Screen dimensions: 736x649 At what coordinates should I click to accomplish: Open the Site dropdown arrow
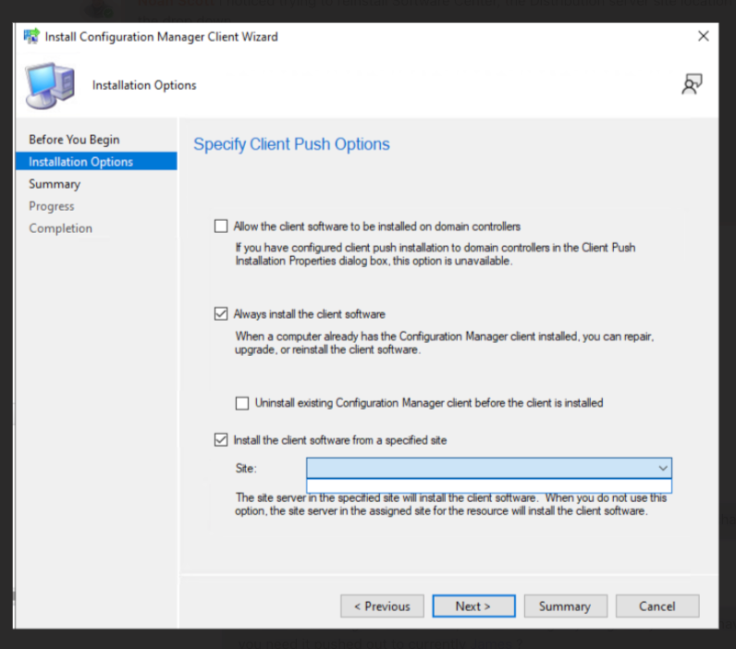click(x=663, y=468)
